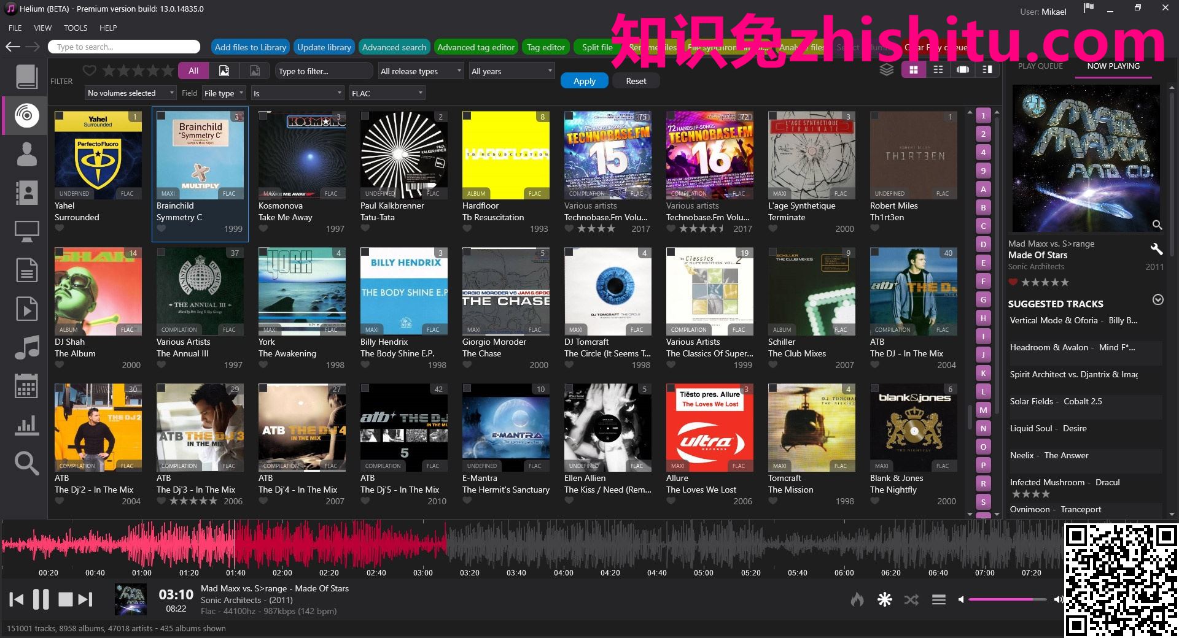Switch to the NOW PLAYING tab
Image resolution: width=1179 pixels, height=638 pixels.
1113,66
